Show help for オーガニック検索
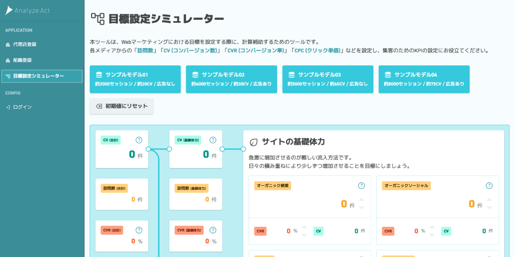This screenshot has width=515, height=257. tap(361, 186)
